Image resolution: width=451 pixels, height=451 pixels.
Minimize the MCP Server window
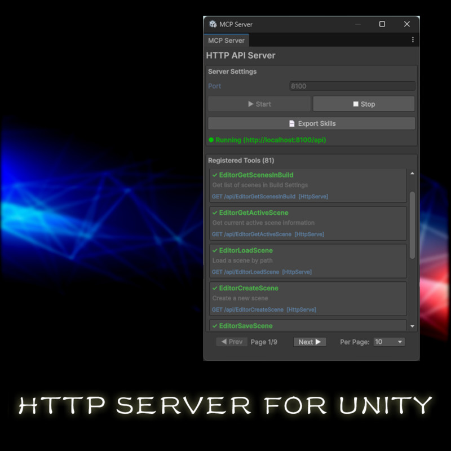pyautogui.click(x=358, y=24)
